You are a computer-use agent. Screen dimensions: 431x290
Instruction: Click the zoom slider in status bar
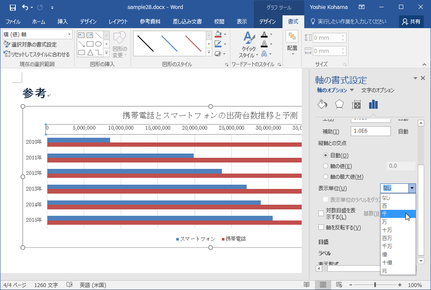tap(375, 285)
